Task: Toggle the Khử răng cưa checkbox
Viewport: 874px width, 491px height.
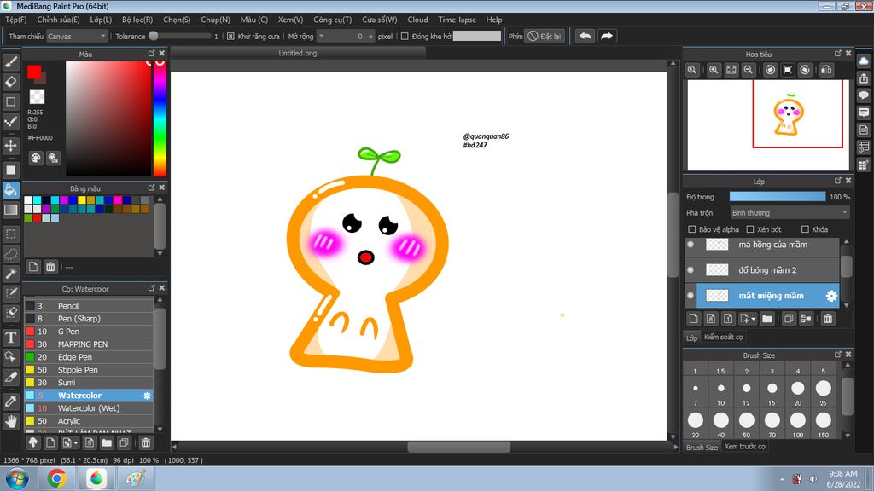Action: click(230, 36)
